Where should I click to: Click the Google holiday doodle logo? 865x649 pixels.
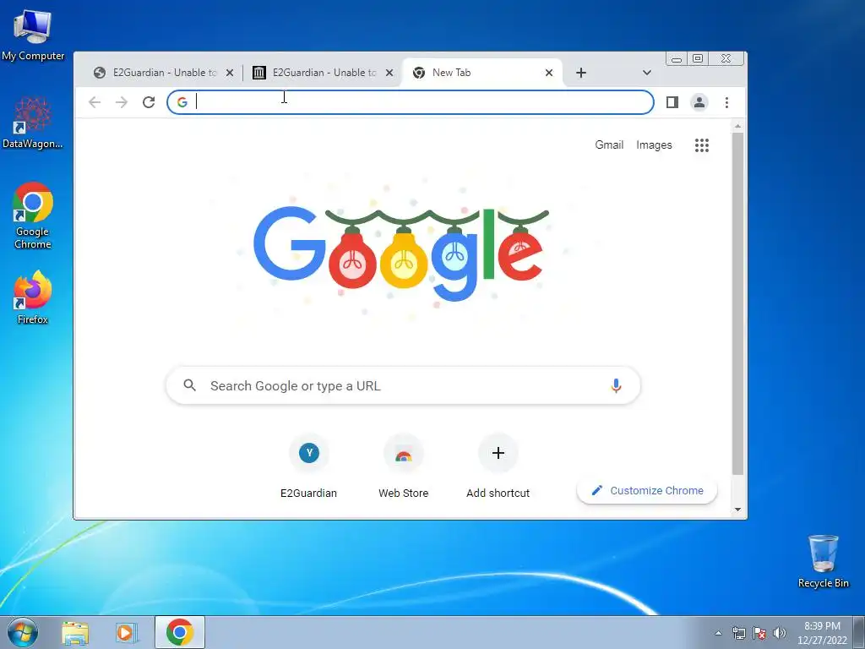click(x=401, y=254)
